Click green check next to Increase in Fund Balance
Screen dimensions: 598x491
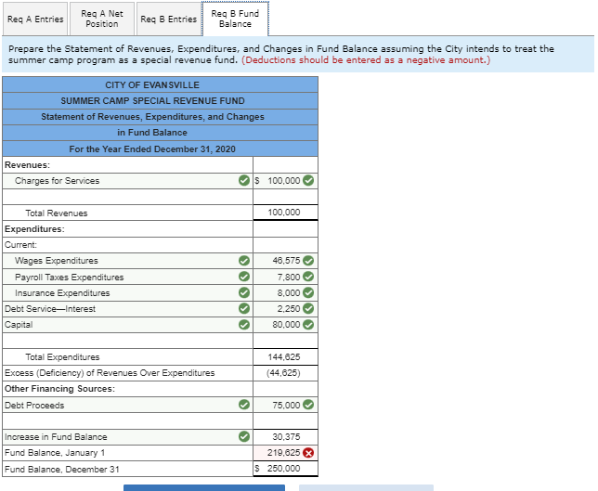pyautogui.click(x=244, y=436)
